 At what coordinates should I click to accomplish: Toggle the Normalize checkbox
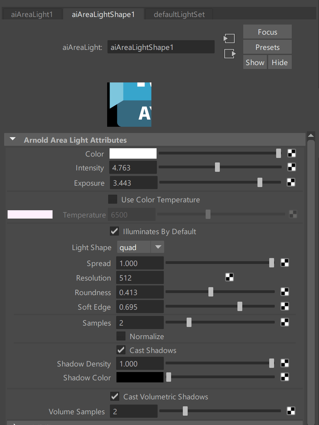tap(121, 336)
